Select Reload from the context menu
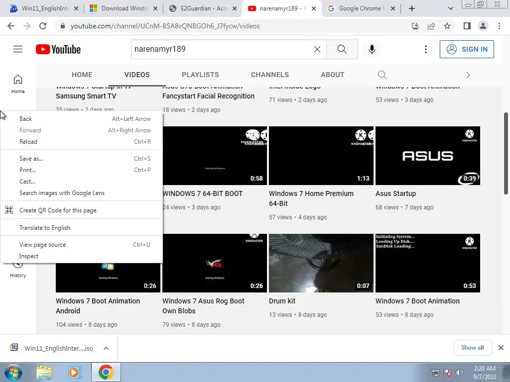 [81, 142]
